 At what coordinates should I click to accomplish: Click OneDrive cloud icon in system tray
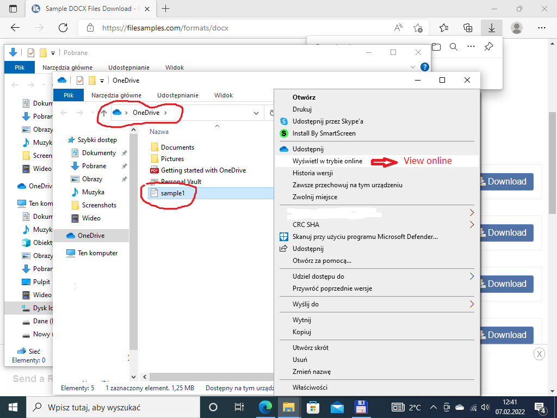[460, 407]
